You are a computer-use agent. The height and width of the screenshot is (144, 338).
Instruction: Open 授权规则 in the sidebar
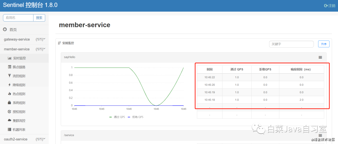24,112
